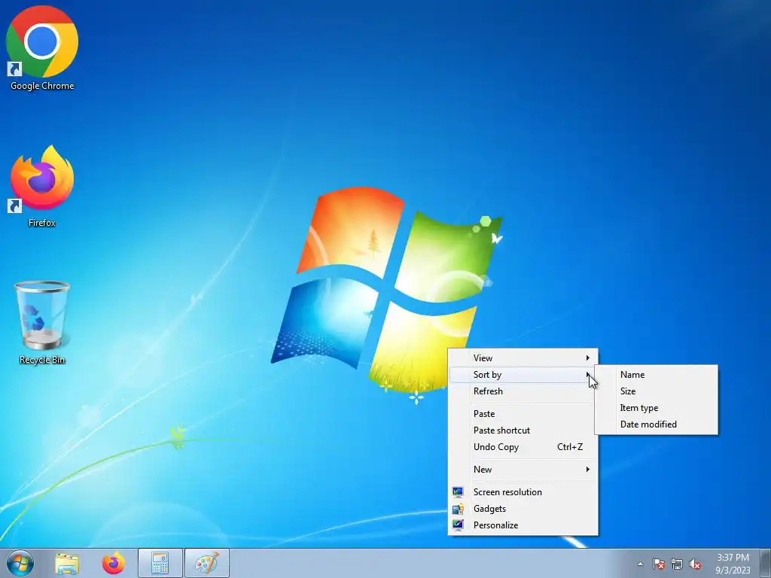The width and height of the screenshot is (771, 578).
Task: Select the Google Chrome desktop shortcut
Action: tap(42, 48)
